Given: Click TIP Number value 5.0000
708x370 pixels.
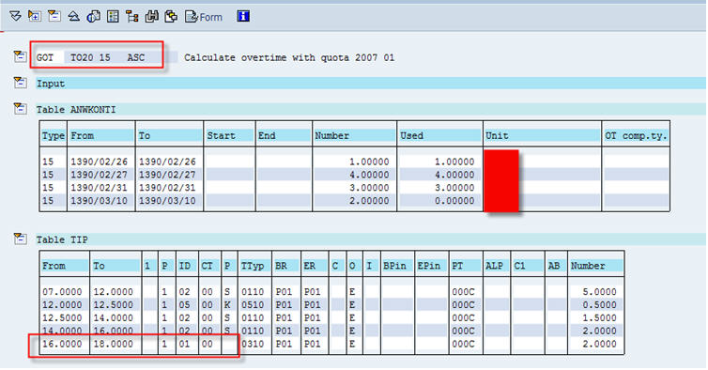Looking at the screenshot, I should (x=599, y=292).
